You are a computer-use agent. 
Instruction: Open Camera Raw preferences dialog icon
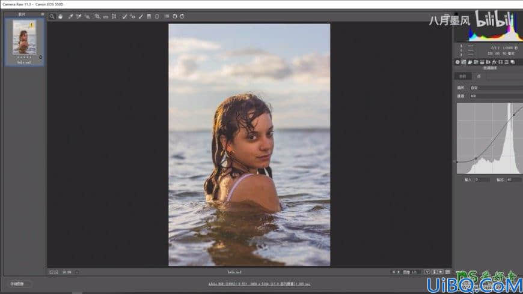coord(167,16)
